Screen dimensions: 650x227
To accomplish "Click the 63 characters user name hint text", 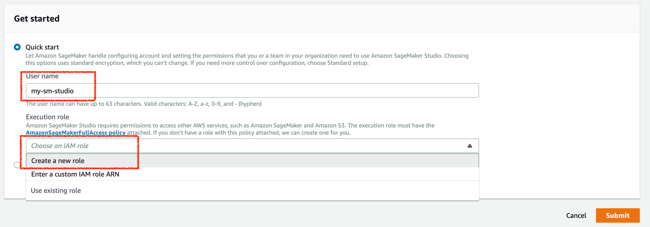I will pyautogui.click(x=144, y=104).
